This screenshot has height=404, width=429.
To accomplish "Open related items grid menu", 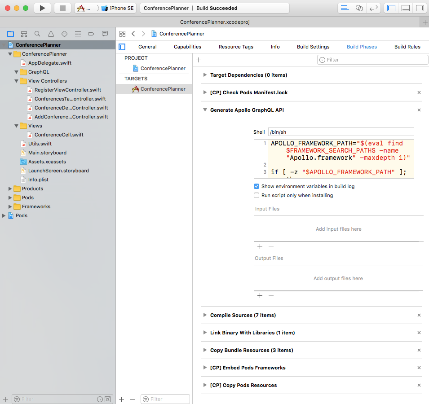I will pos(122,34).
